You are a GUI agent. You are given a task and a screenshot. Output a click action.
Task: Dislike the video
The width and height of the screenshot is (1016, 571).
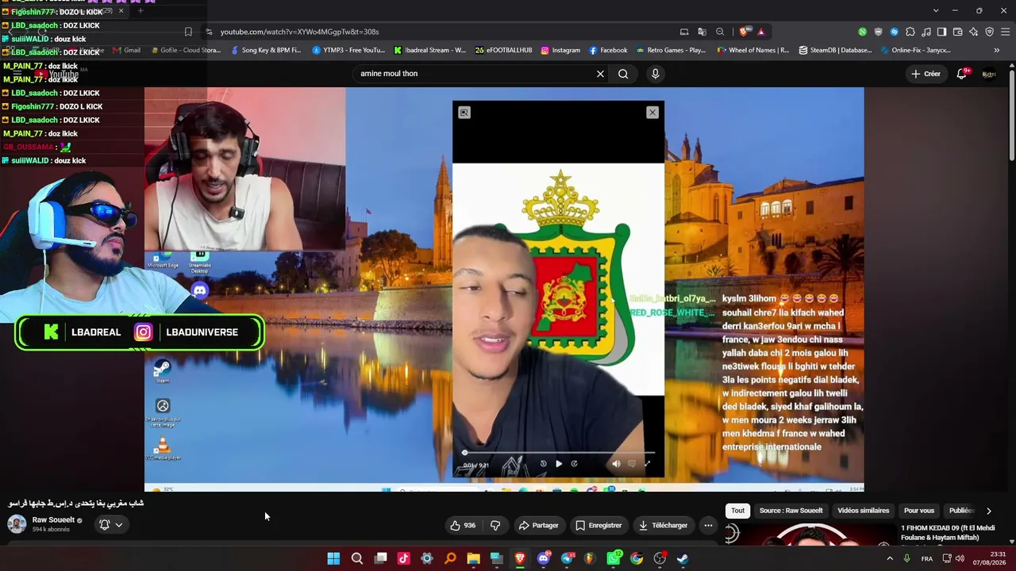[x=495, y=525]
